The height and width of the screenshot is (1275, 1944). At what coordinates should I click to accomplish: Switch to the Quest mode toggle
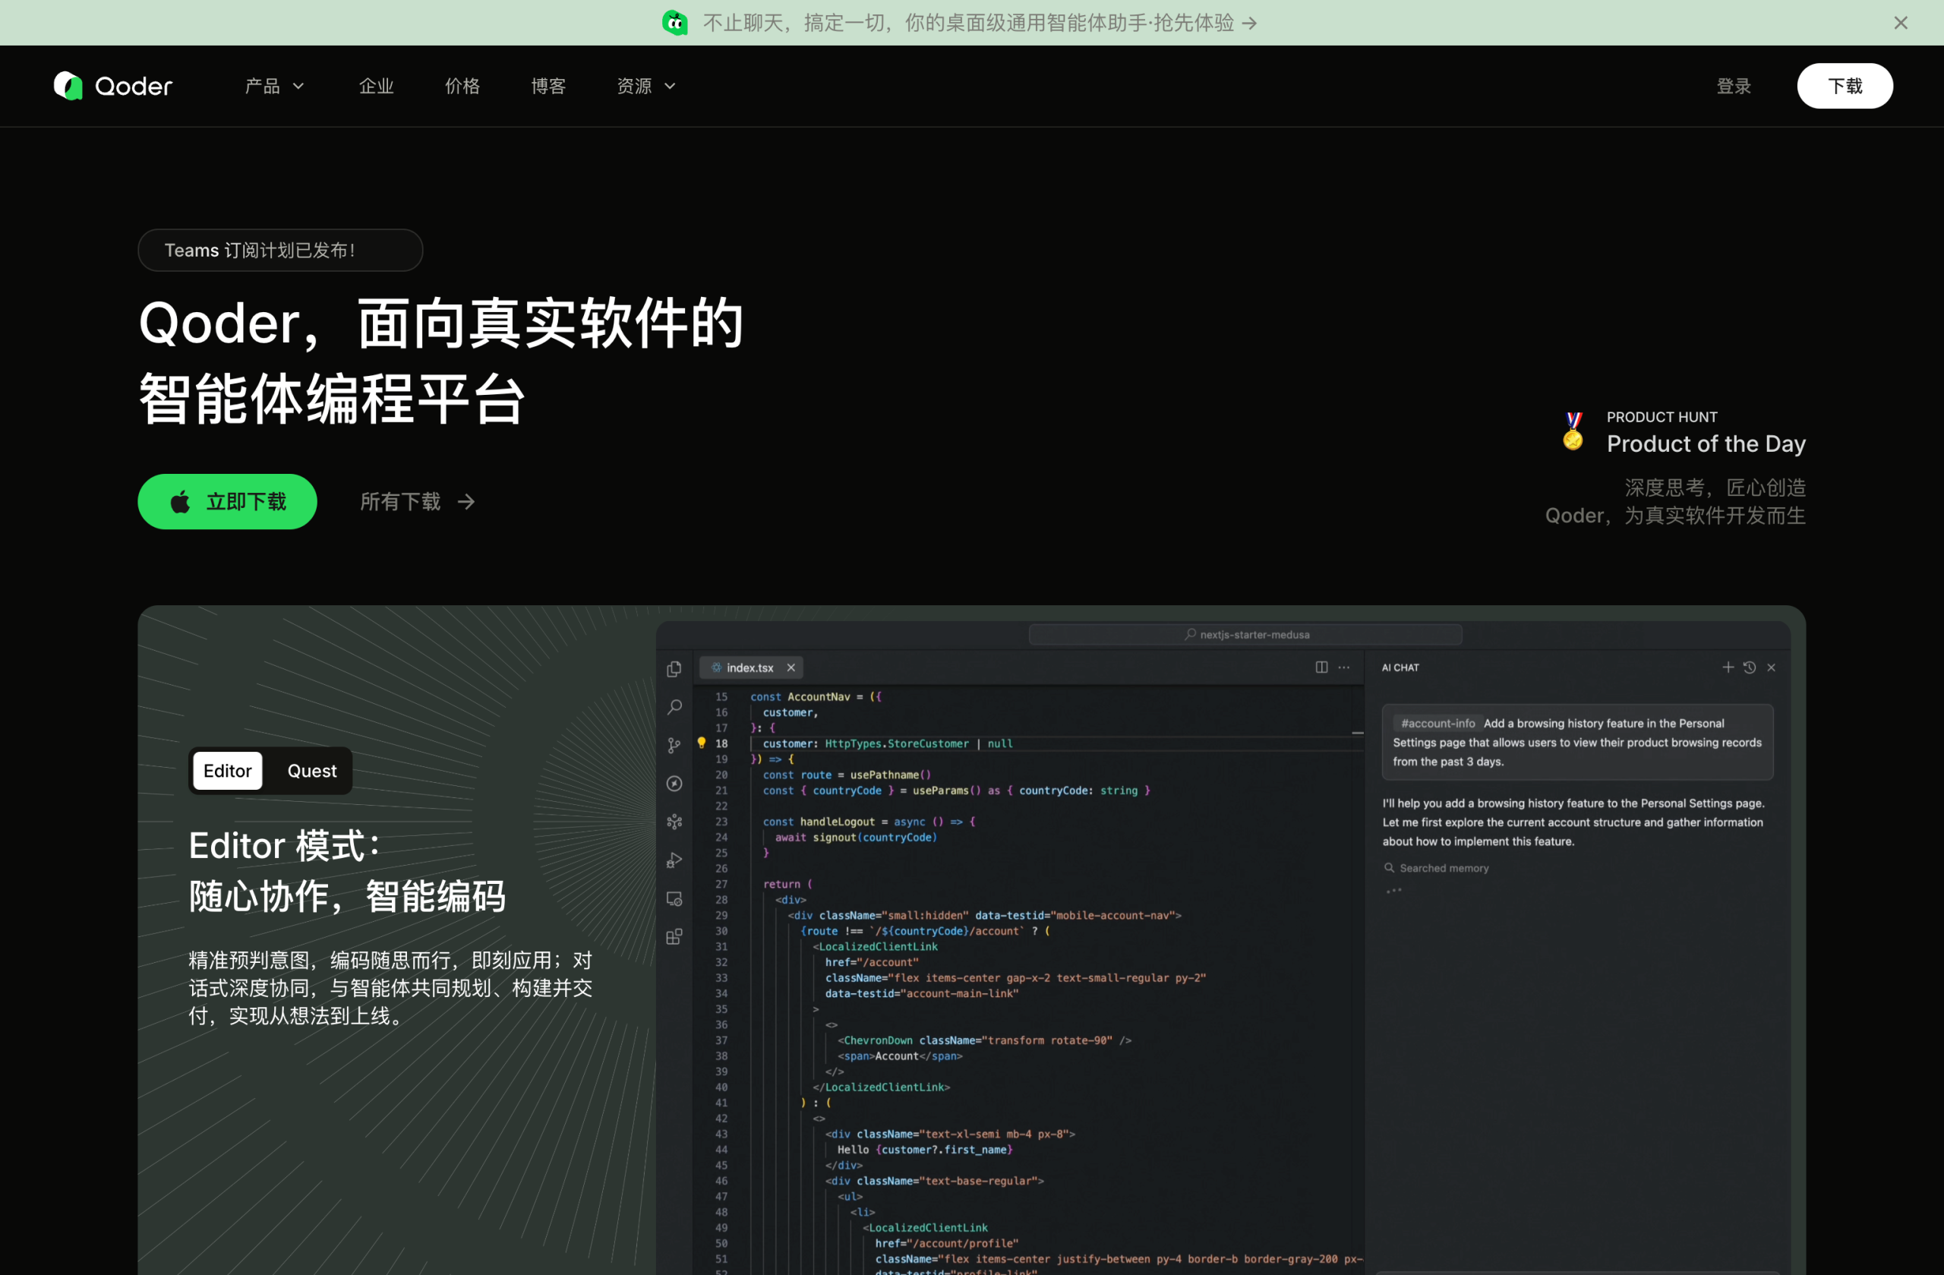click(x=311, y=771)
